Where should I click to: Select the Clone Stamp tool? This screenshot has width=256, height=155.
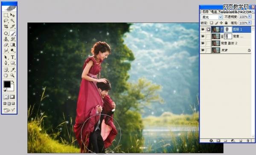pos(6,39)
